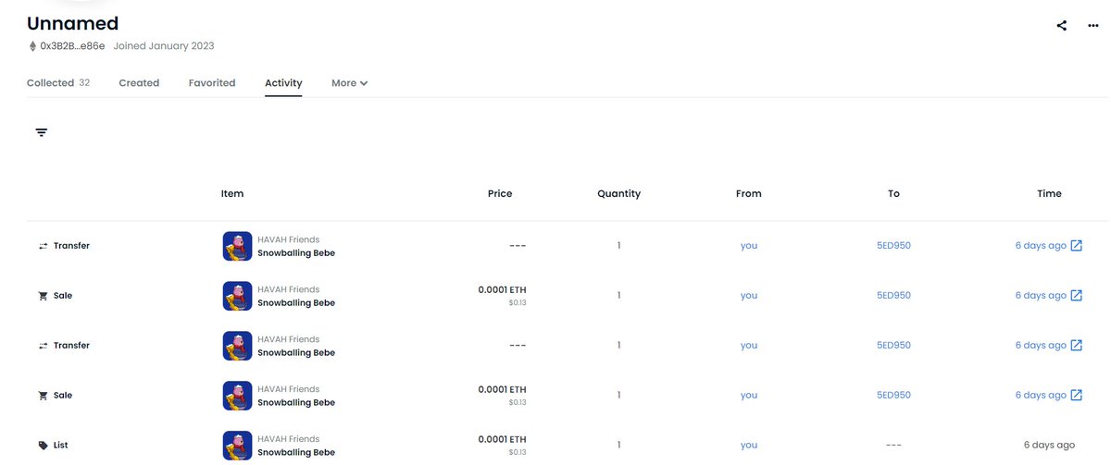The image size is (1111, 465).
Task: Open external link icon in first Transfer row
Action: (1077, 246)
